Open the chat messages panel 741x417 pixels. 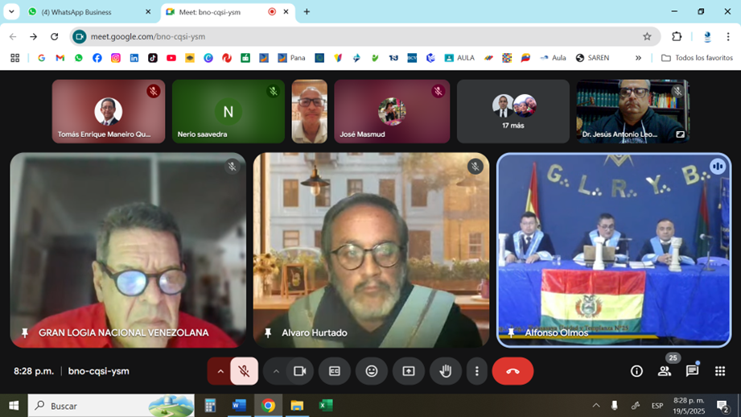coord(692,371)
